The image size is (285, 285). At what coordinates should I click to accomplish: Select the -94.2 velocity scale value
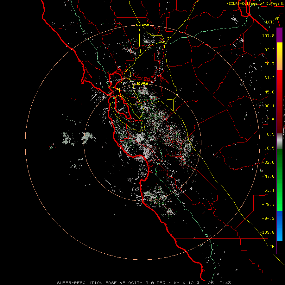[x=268, y=218]
